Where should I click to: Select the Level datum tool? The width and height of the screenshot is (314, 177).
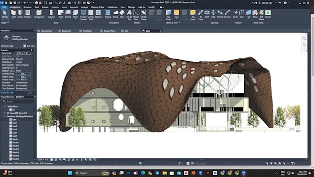coord(235,14)
